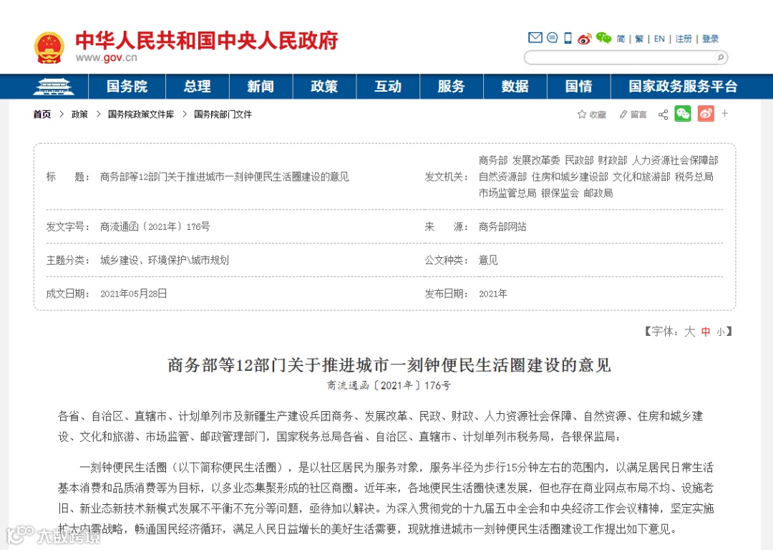
Task: Open the 总理 menu
Action: click(198, 87)
